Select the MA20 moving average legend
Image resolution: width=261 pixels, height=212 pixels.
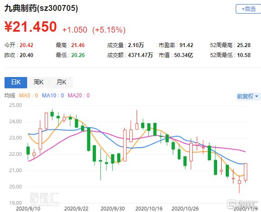coord(79,96)
